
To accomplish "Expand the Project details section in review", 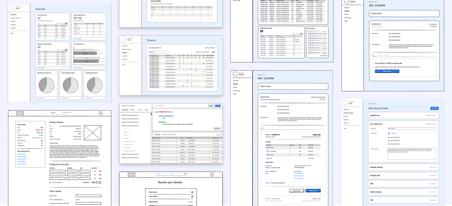I will point(192,192).
